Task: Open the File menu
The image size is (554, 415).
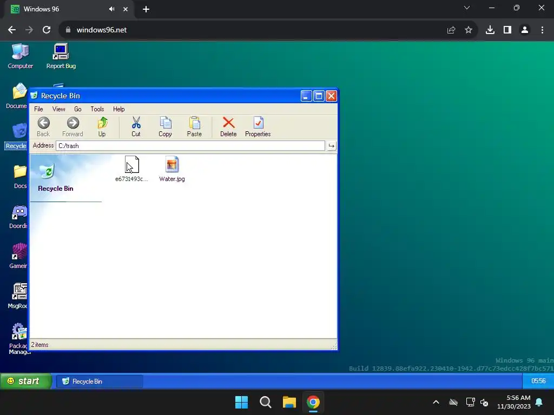Action: [38, 109]
